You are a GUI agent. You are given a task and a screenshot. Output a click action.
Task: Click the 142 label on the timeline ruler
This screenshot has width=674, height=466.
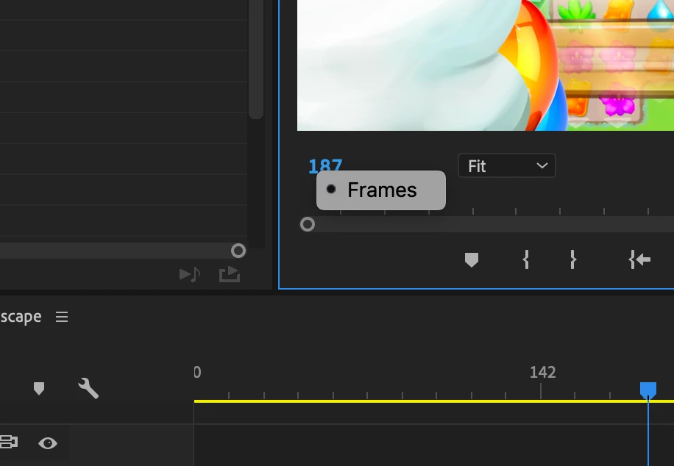click(542, 372)
